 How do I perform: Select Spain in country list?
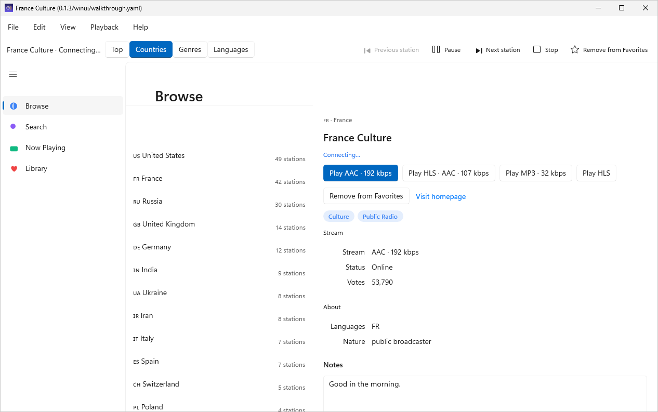click(x=219, y=361)
